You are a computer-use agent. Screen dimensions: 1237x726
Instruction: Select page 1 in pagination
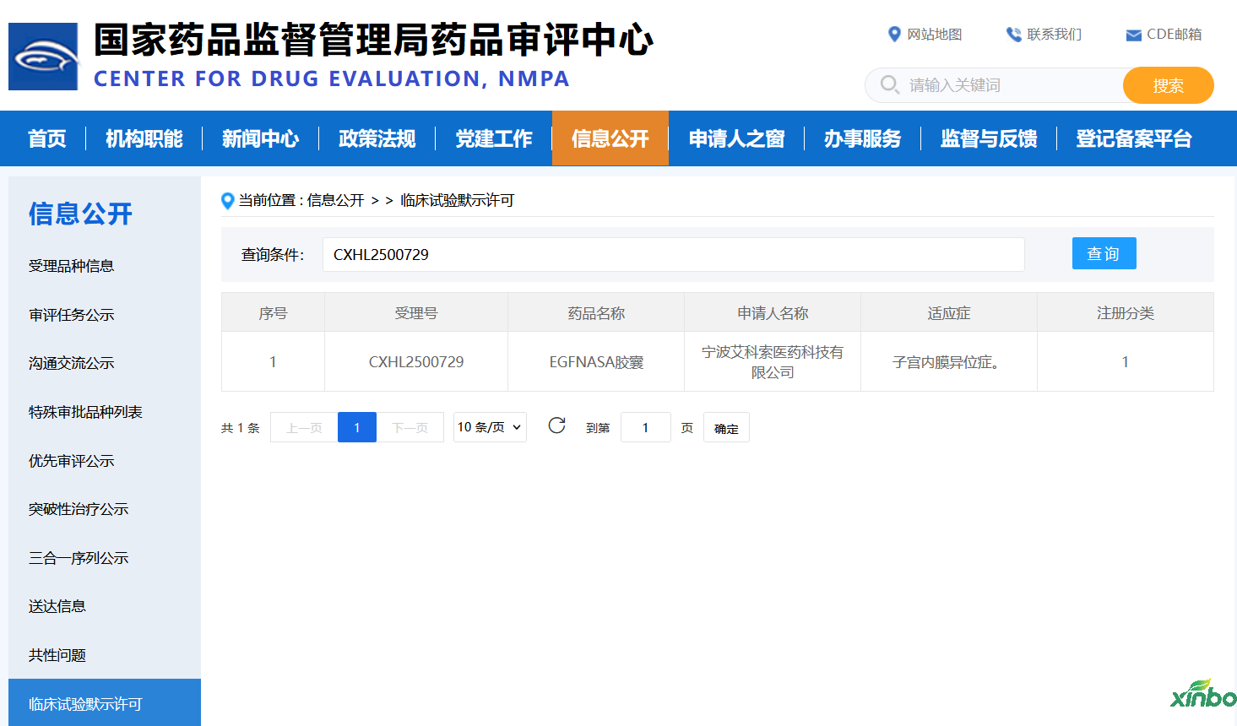click(x=356, y=428)
